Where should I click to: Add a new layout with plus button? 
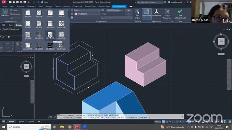[x=39, y=122]
